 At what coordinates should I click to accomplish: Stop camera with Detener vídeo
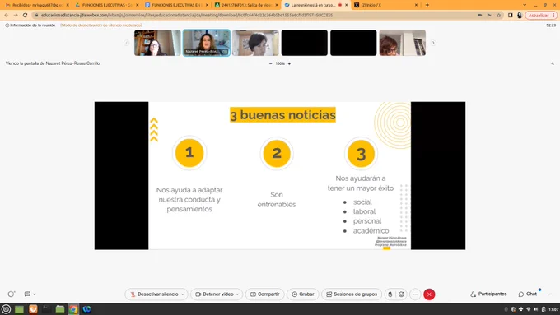[214, 294]
